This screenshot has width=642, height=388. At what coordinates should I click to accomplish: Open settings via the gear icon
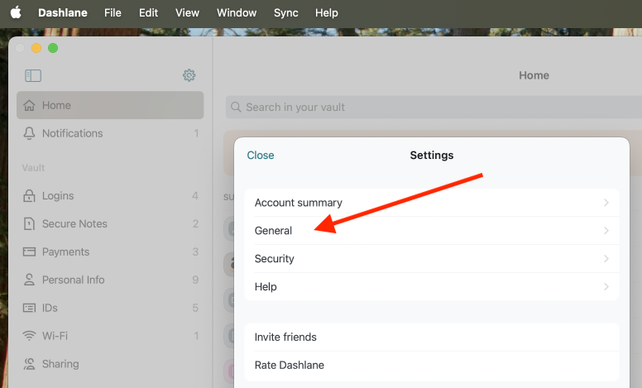[x=189, y=75]
